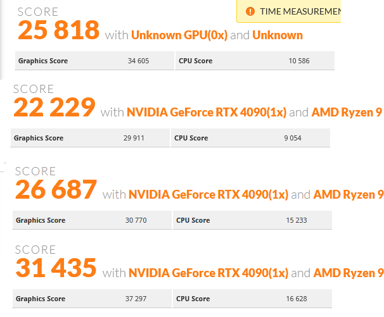Image resolution: width=384 pixels, height=317 pixels.
Task: Open the TIME MEASUREMENT warning banner
Action: (289, 11)
